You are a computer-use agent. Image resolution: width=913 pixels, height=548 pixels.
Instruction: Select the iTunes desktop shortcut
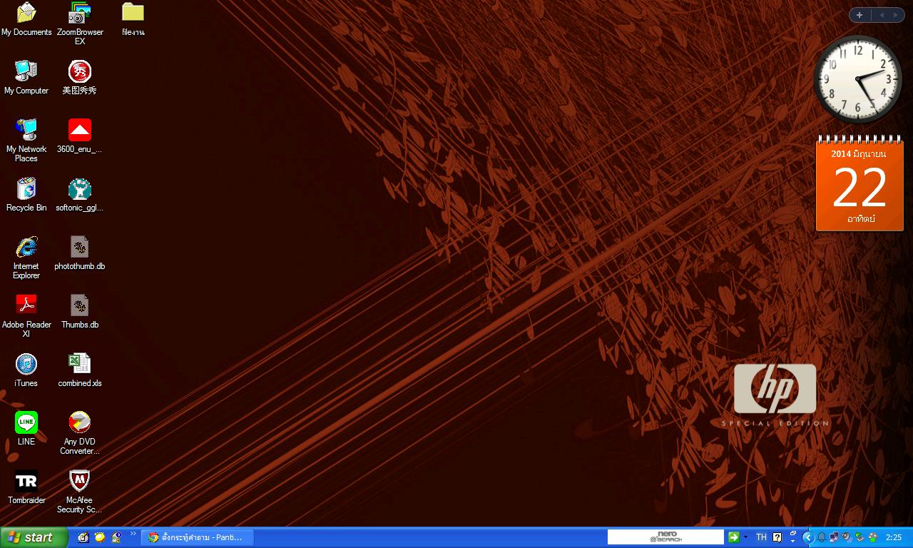pos(26,370)
